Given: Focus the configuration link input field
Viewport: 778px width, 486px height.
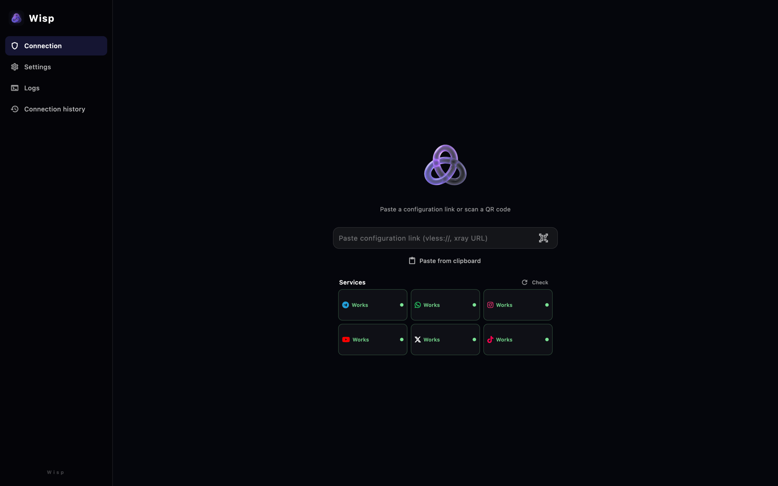Looking at the screenshot, I should [445, 238].
